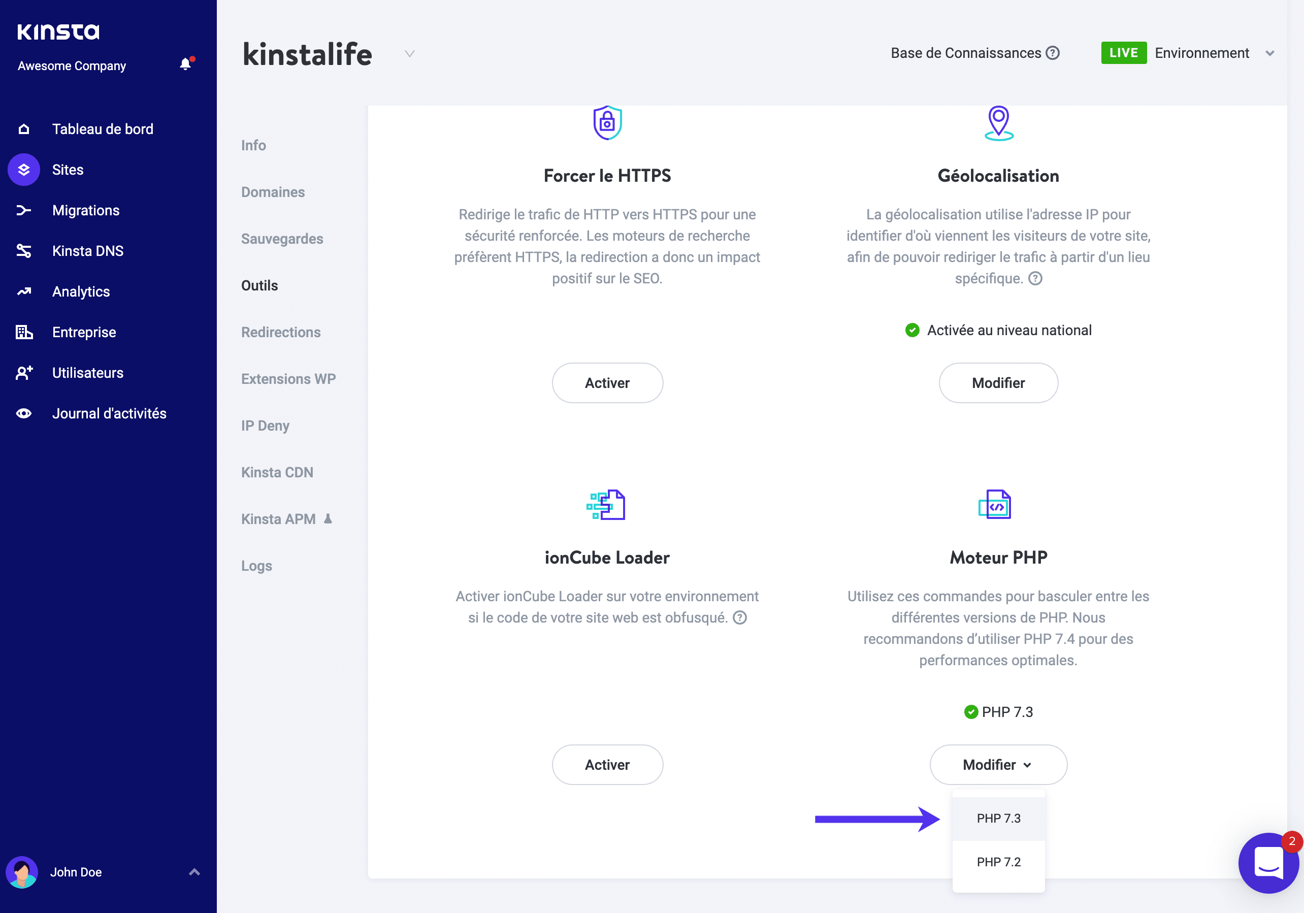
Task: Click Activer under ionCube Loader
Action: 607,765
